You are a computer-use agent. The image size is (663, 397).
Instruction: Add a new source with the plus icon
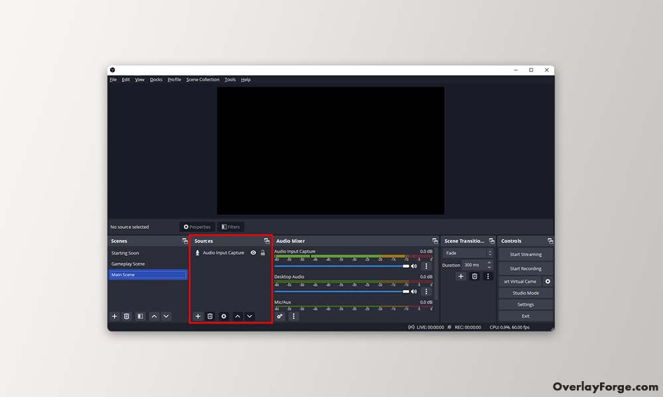pos(198,316)
